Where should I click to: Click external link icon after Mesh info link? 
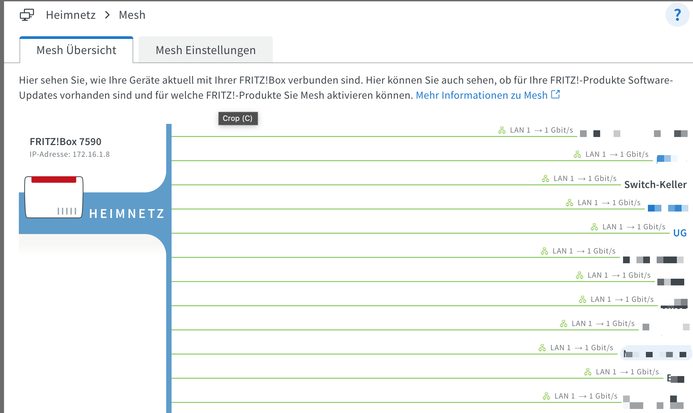click(555, 95)
